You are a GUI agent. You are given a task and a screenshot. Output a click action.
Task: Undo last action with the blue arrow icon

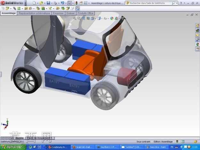[62, 3]
